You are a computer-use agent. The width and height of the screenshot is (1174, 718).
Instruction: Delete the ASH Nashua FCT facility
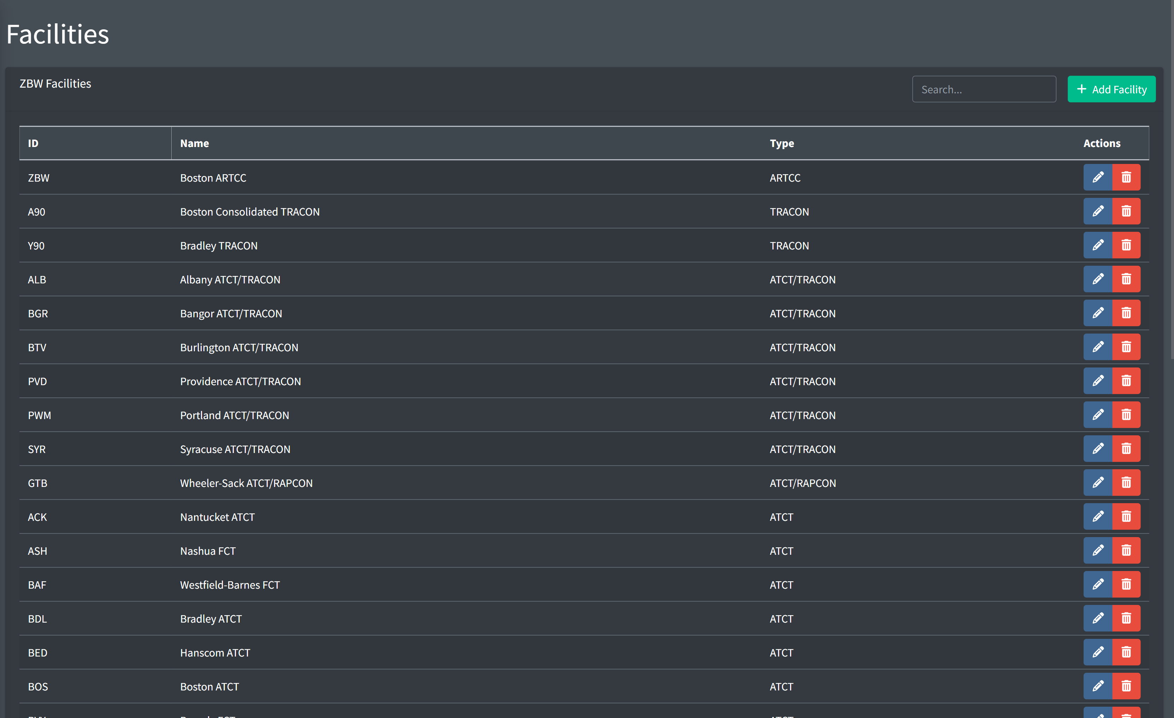[x=1126, y=550]
